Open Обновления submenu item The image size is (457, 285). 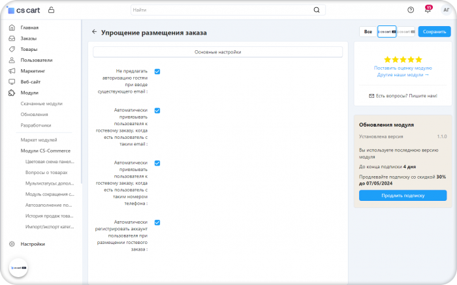click(x=34, y=114)
